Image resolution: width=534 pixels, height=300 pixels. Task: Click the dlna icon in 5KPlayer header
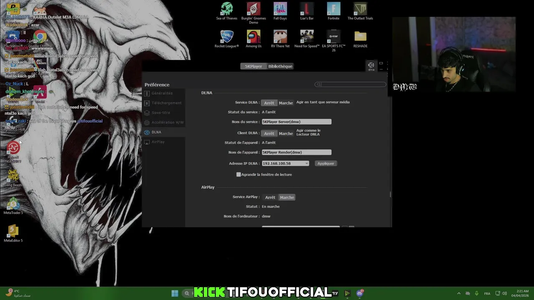click(371, 66)
